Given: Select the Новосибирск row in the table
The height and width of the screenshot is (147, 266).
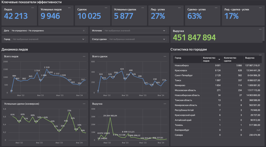Looking at the screenshot, I should coord(182,66).
